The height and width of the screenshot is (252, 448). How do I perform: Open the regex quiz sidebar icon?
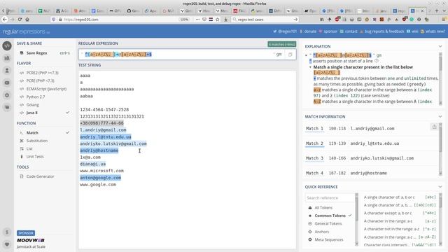7,83
